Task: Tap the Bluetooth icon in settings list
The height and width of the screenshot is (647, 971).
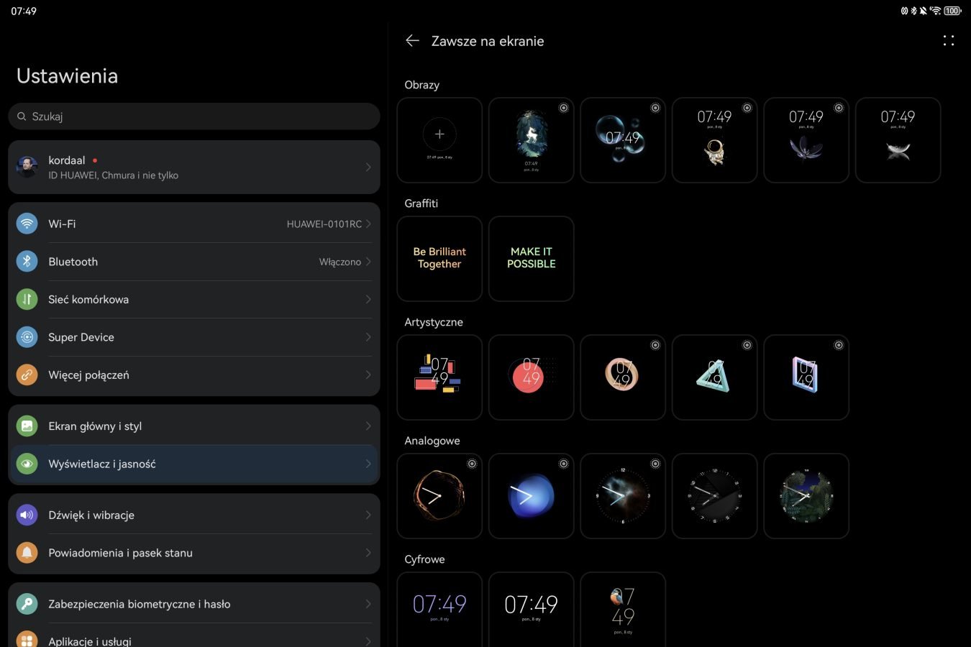Action: pos(27,262)
